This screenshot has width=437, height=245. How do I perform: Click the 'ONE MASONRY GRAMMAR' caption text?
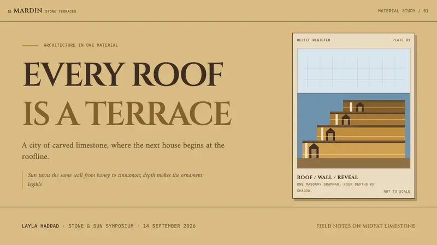(x=335, y=187)
